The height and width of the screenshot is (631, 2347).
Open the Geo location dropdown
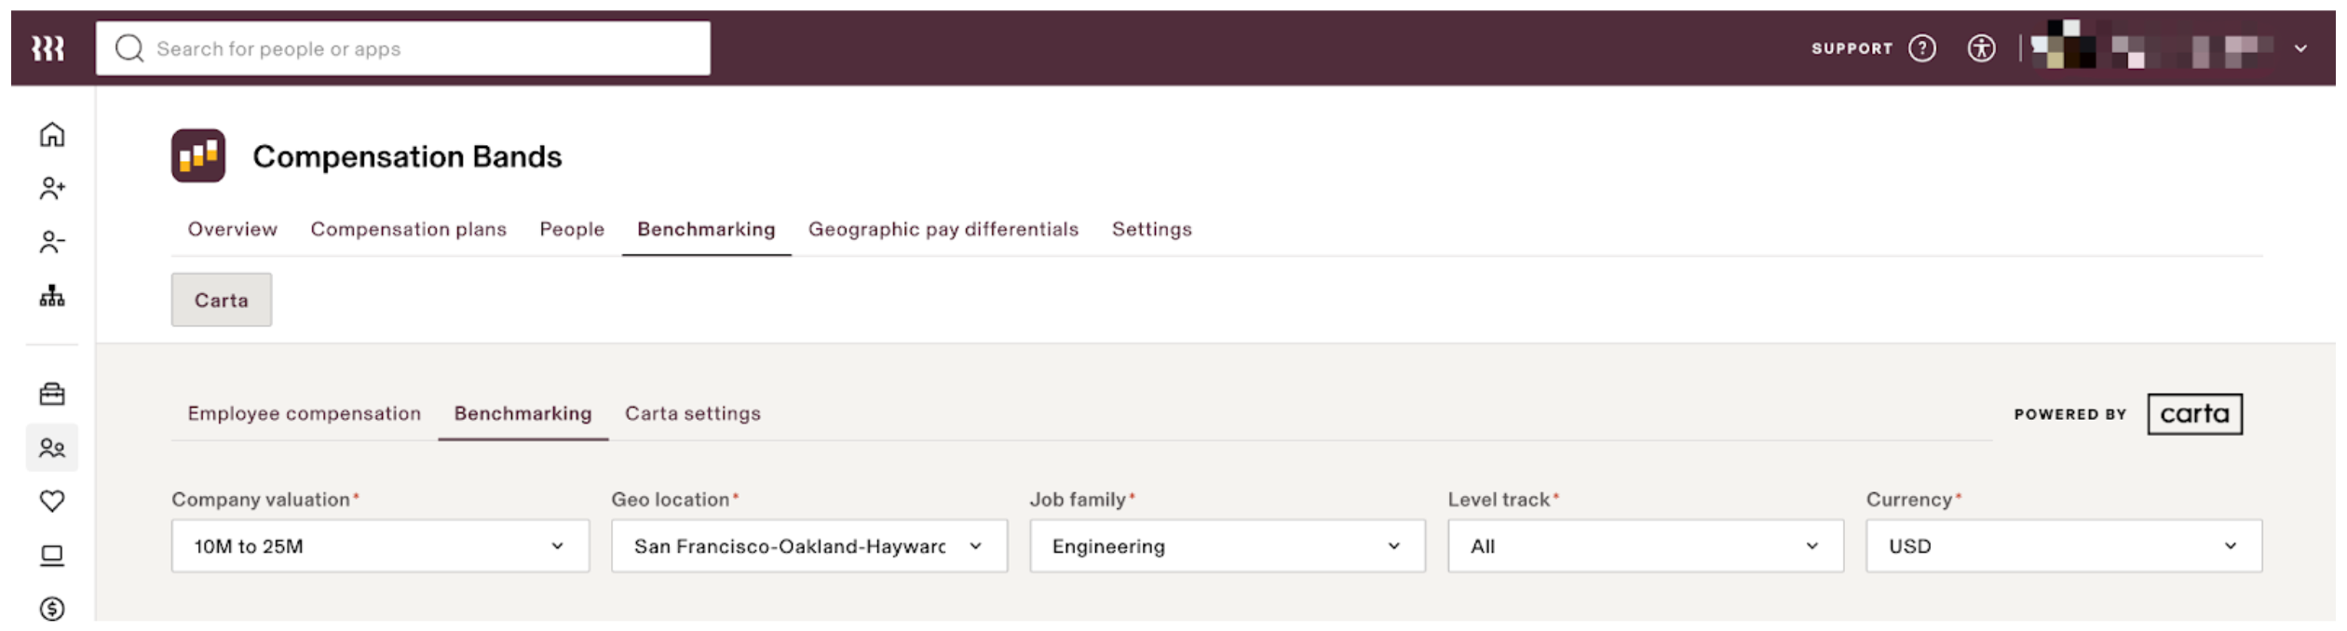(x=808, y=546)
